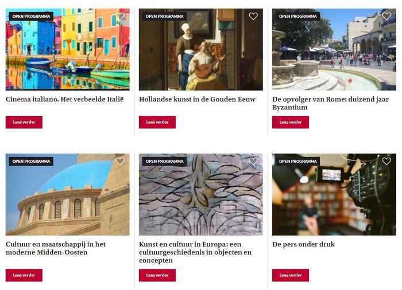Click heart icon on Hollandse kunst card
Screen dimensions: 402x290
click(x=253, y=16)
